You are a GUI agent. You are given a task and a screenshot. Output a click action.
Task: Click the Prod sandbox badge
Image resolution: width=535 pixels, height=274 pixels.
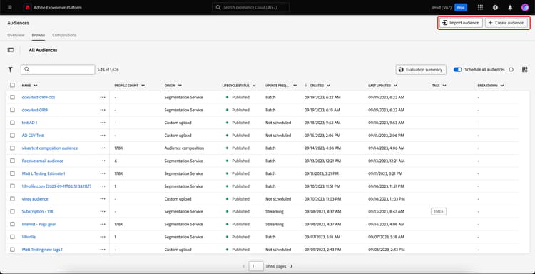click(x=461, y=8)
